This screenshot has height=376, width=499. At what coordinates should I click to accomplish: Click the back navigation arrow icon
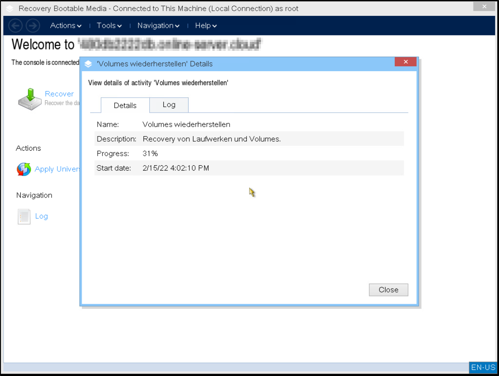pos(15,26)
